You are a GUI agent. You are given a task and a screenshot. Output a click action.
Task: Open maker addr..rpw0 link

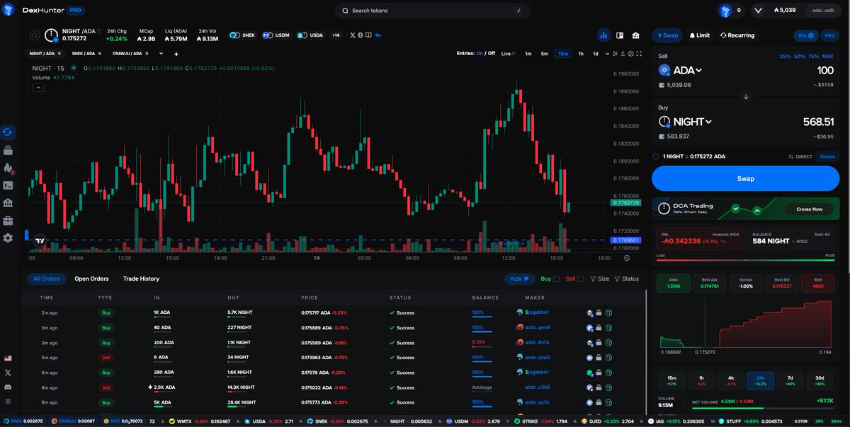538,358
